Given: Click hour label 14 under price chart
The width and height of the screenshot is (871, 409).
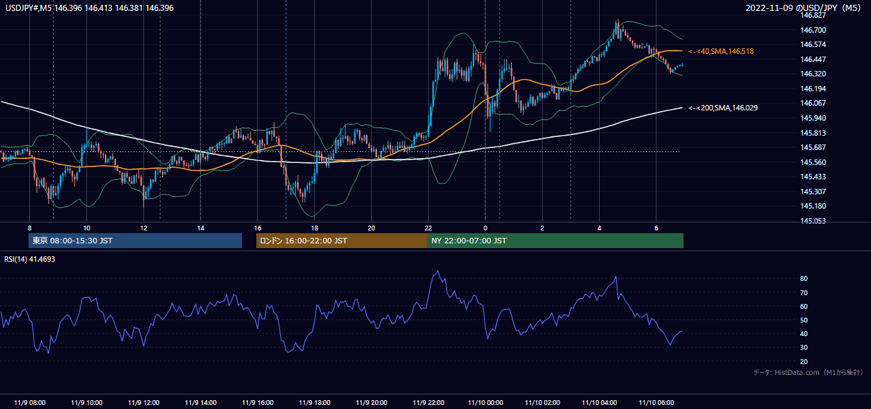Looking at the screenshot, I should pyautogui.click(x=200, y=228).
